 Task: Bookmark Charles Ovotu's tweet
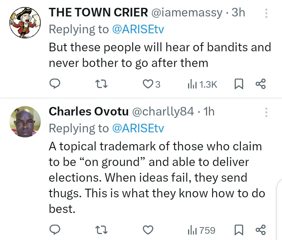[x=239, y=229]
